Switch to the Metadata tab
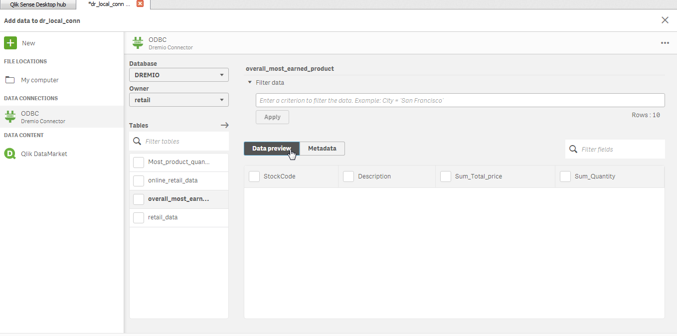This screenshot has height=336, width=677. click(x=322, y=149)
